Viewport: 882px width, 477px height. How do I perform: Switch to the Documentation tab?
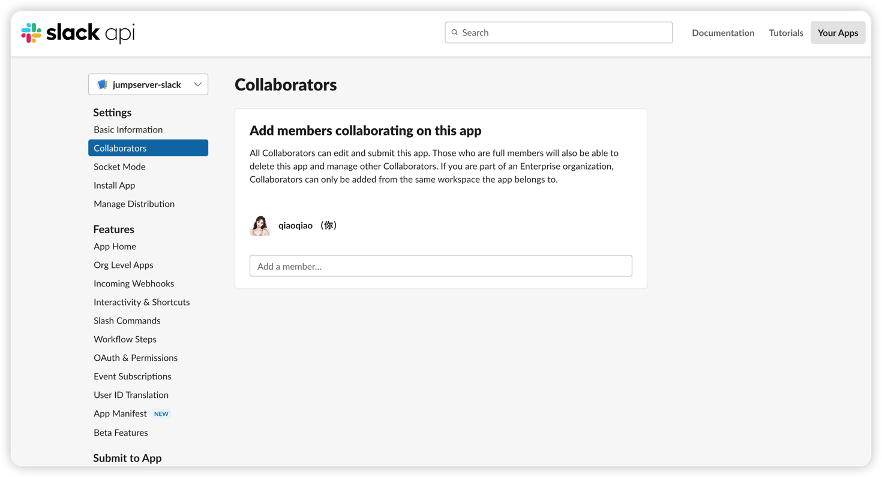(x=723, y=32)
